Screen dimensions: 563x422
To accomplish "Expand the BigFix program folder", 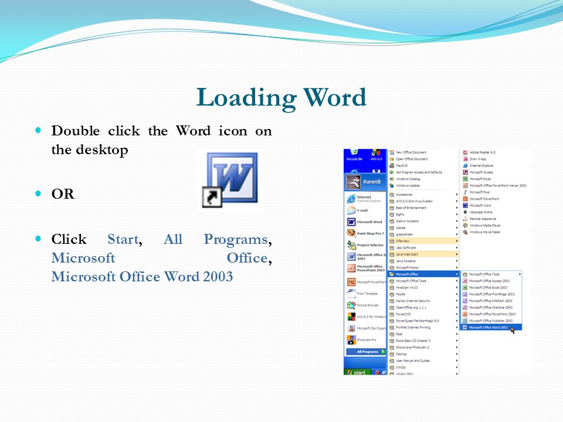I will coord(423,215).
